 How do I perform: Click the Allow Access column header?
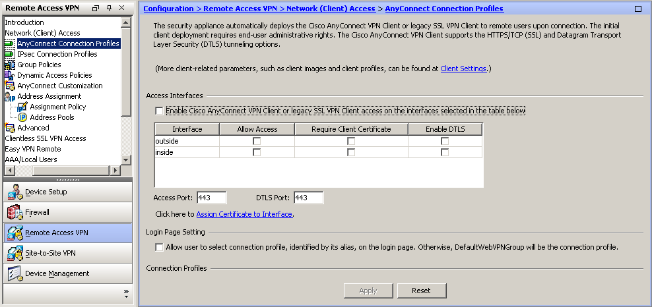257,129
